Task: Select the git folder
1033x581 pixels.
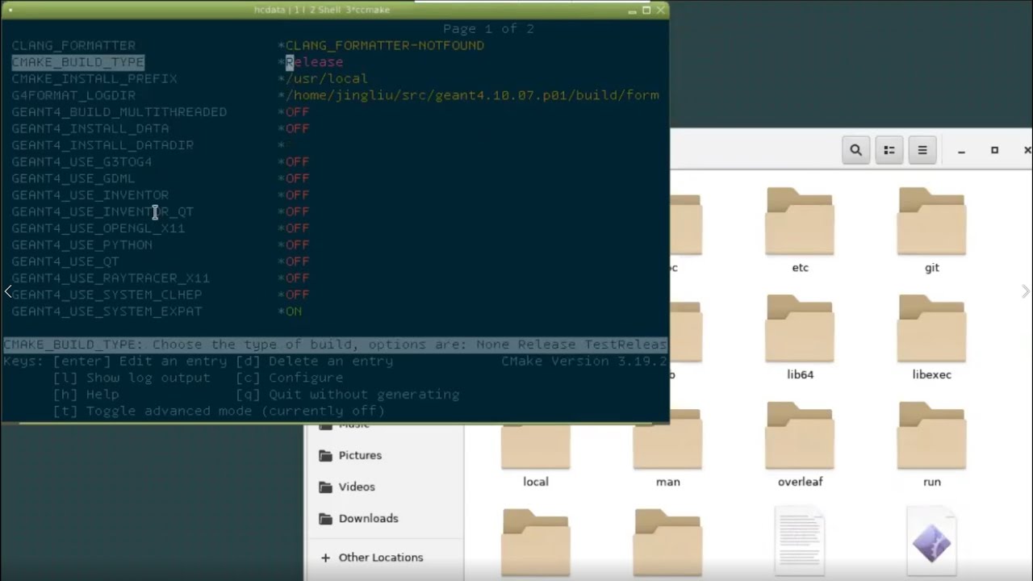Action: click(x=931, y=230)
